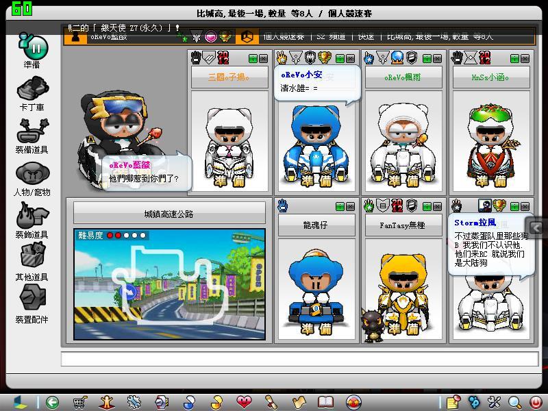Image resolution: width=548 pixels, height=411 pixels.
Task: Click the blue glove badge of 龍魂仔
Action: (x=283, y=206)
